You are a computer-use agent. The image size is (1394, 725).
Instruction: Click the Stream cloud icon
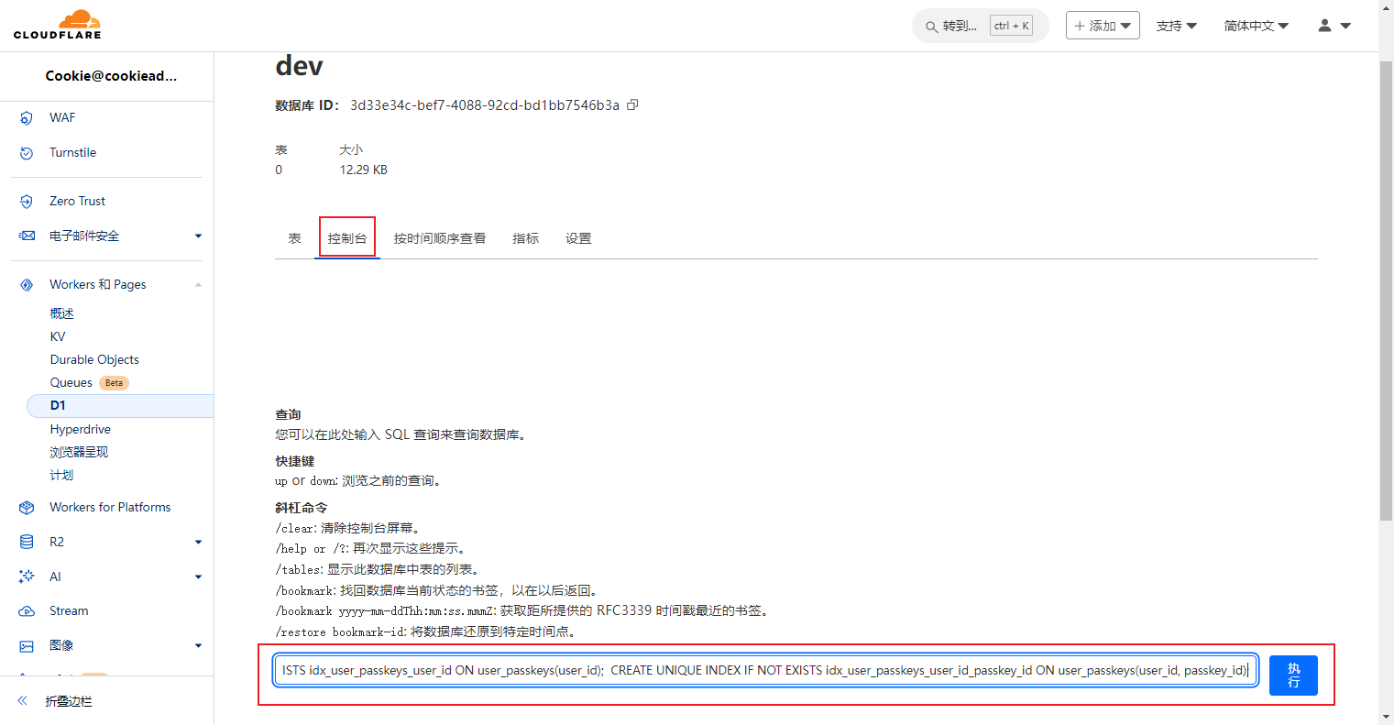tap(27, 611)
